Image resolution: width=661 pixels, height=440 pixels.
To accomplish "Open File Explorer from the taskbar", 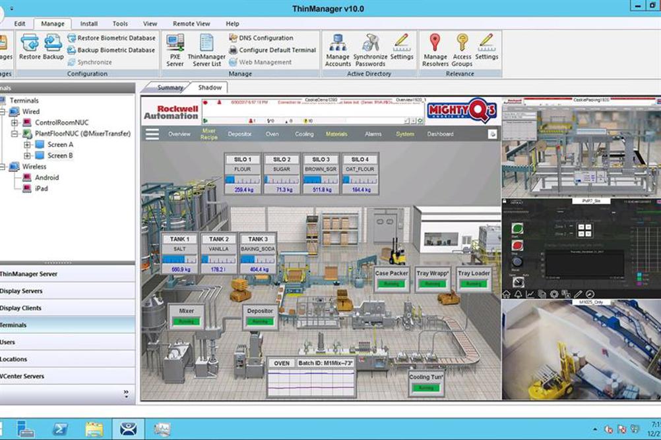I will pyautogui.click(x=94, y=429).
